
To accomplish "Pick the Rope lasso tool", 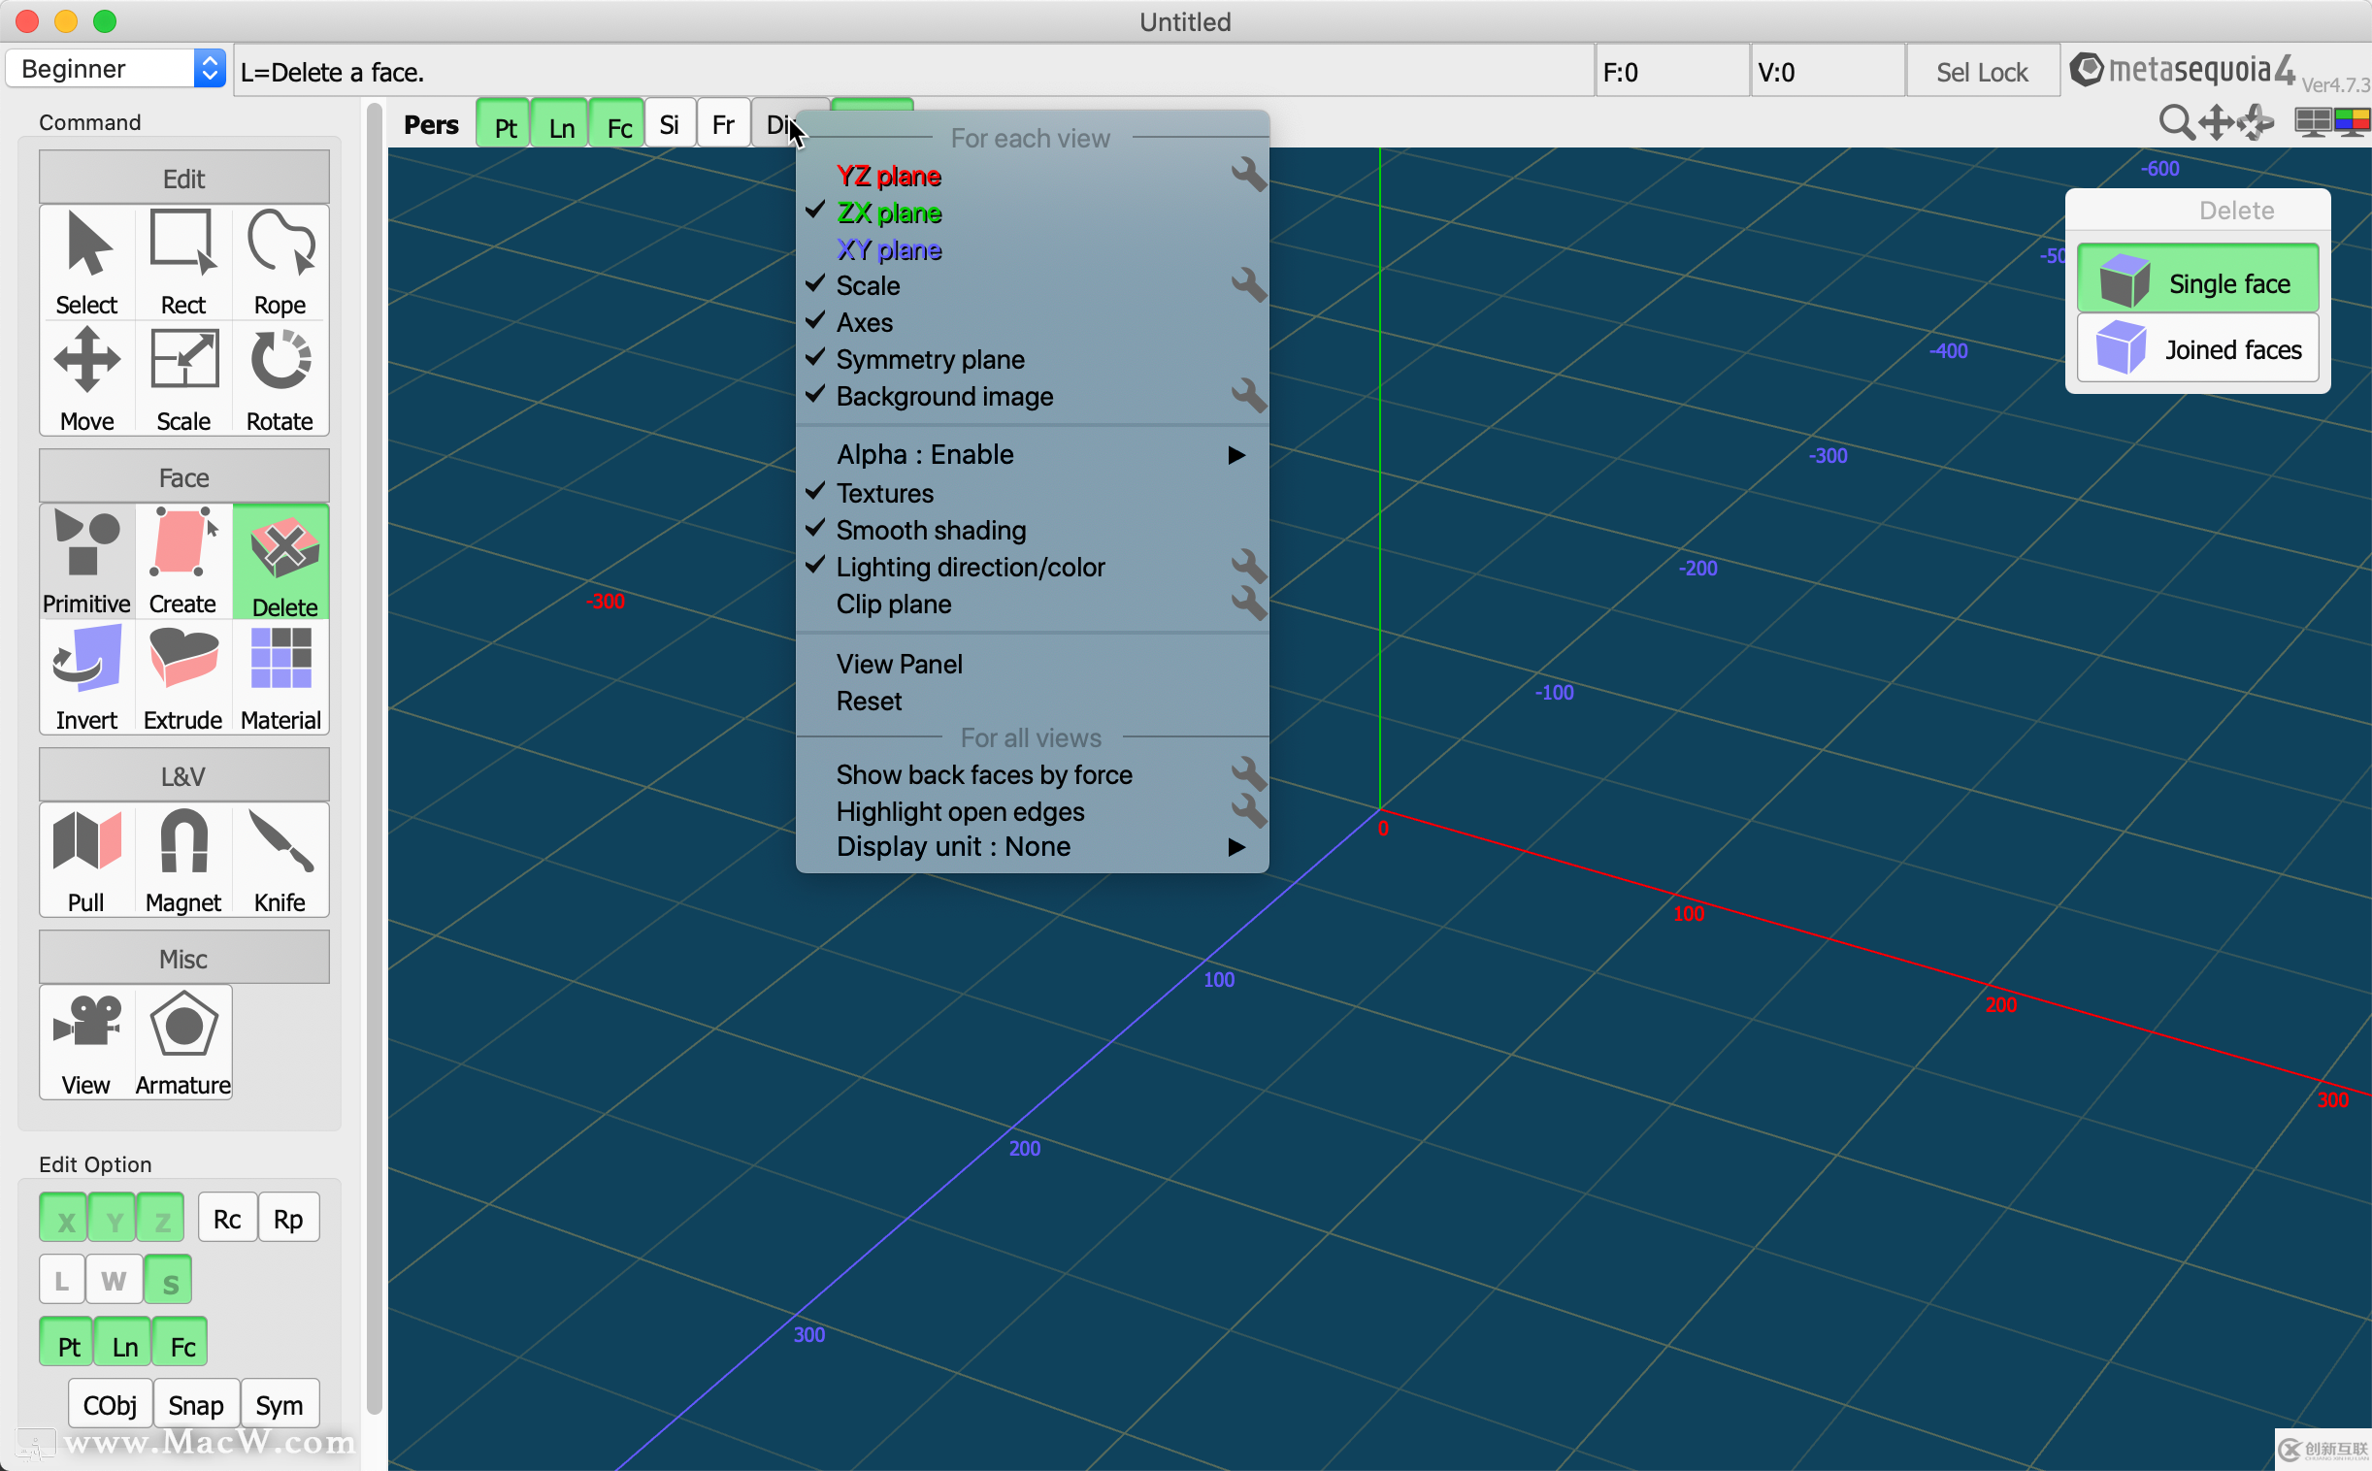I will click(x=280, y=263).
